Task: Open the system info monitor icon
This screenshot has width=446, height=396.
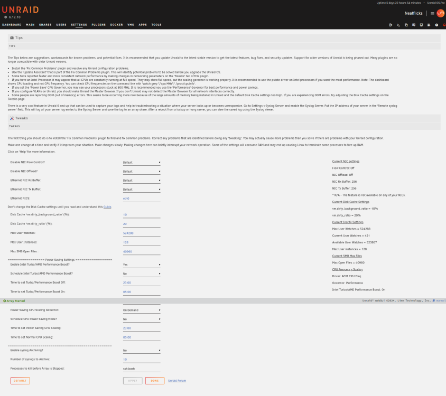Action: [x=421, y=25]
